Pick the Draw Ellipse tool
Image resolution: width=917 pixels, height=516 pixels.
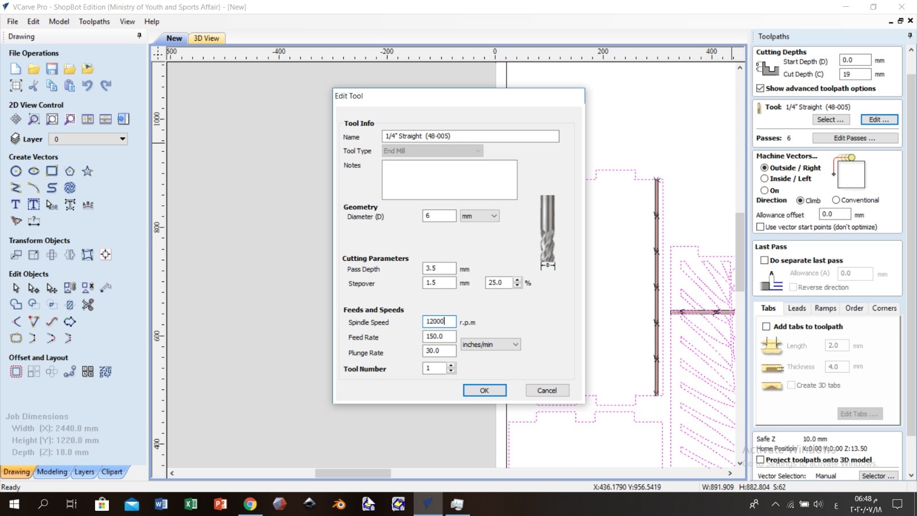(x=34, y=171)
